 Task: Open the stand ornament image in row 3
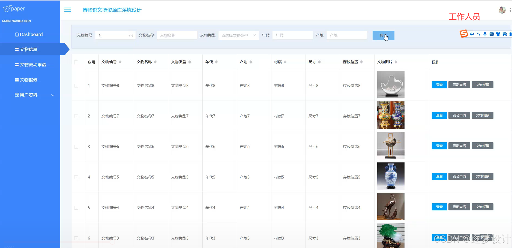click(x=391, y=146)
